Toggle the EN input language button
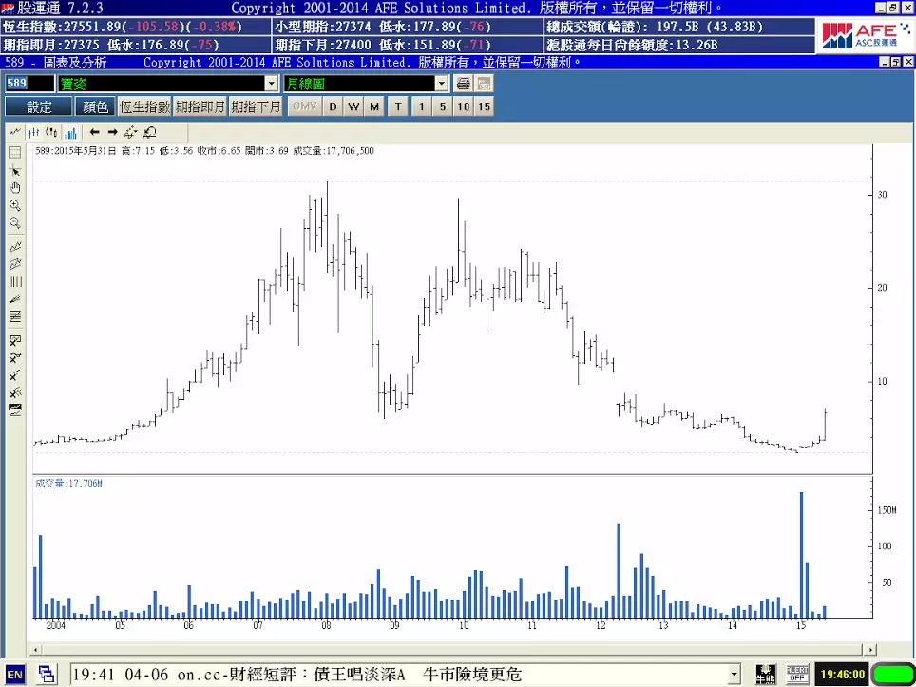 (15, 675)
